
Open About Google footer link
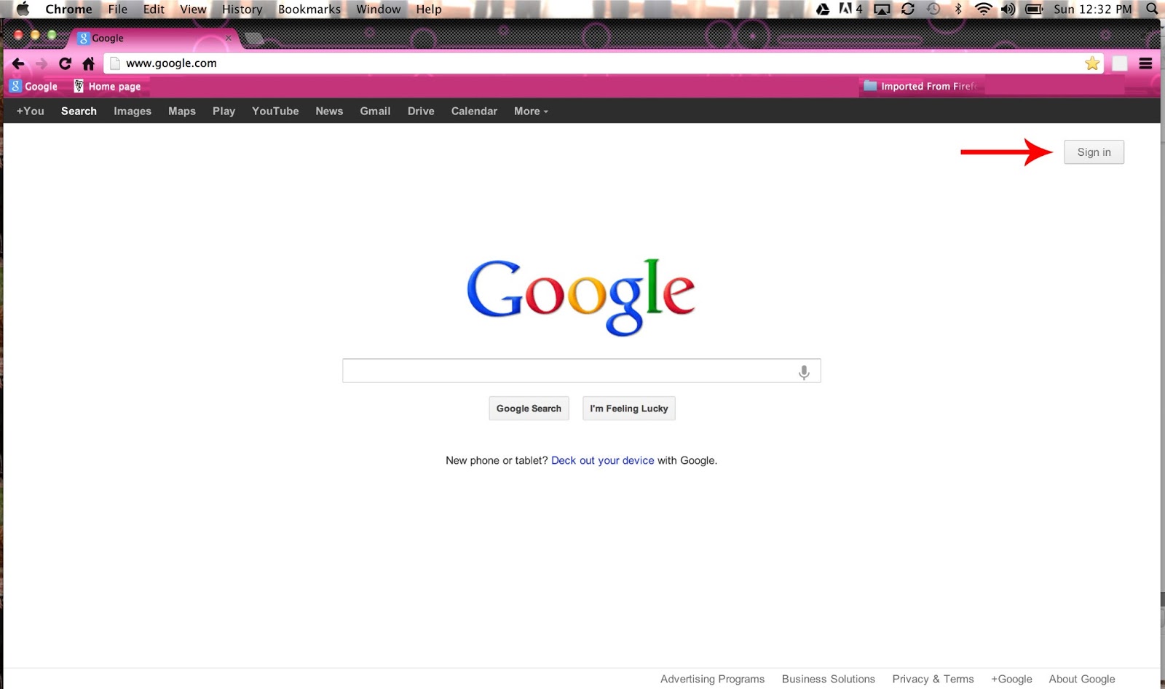click(1082, 679)
